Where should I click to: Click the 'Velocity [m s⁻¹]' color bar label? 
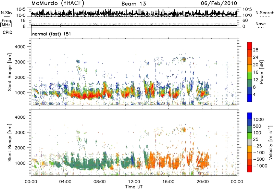[x=271, y=142]
